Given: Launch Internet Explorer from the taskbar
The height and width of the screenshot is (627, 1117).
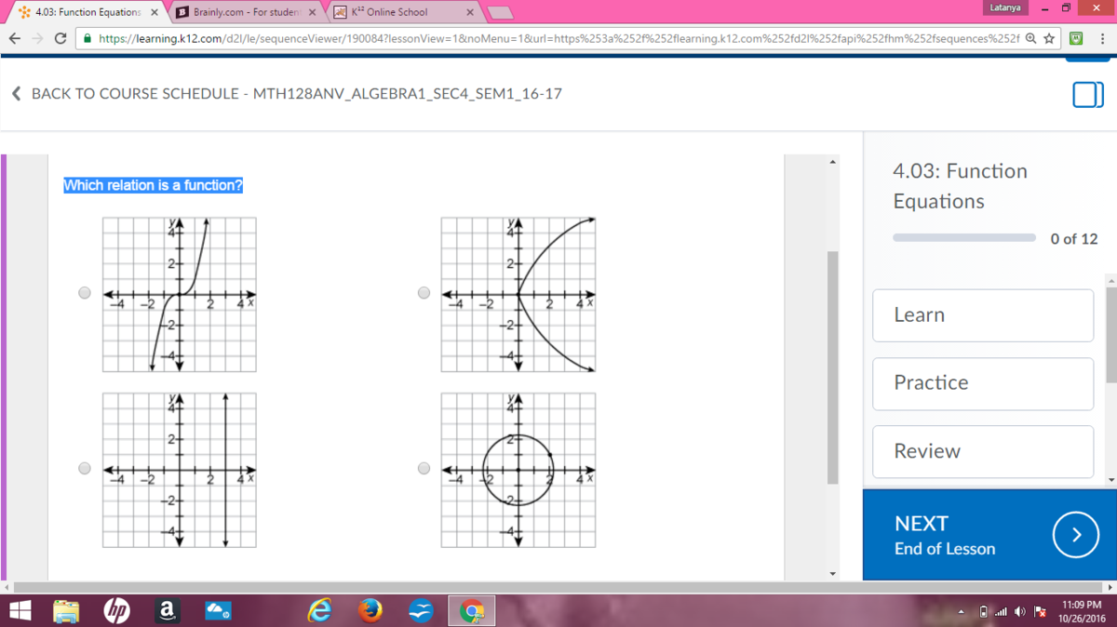Looking at the screenshot, I should pos(320,611).
